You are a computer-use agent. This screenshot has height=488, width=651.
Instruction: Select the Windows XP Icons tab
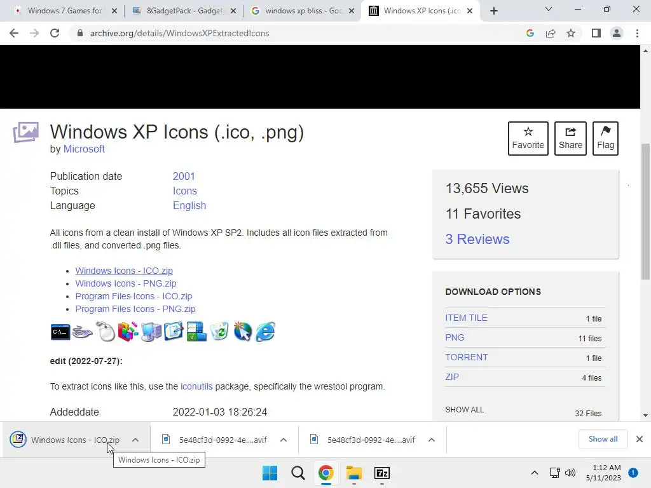[421, 11]
